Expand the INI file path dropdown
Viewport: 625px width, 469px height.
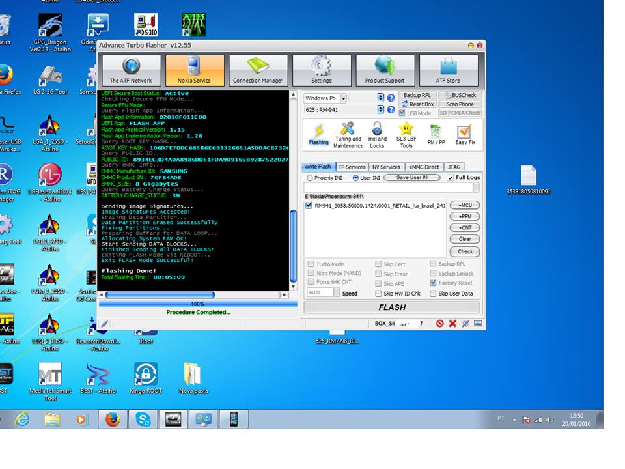click(476, 188)
